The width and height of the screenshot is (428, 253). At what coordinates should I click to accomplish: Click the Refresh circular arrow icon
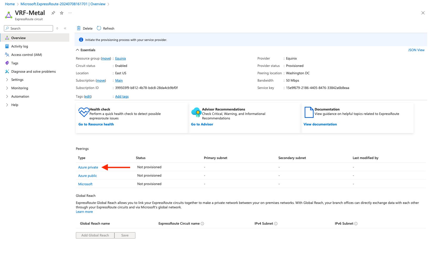[x=99, y=28]
